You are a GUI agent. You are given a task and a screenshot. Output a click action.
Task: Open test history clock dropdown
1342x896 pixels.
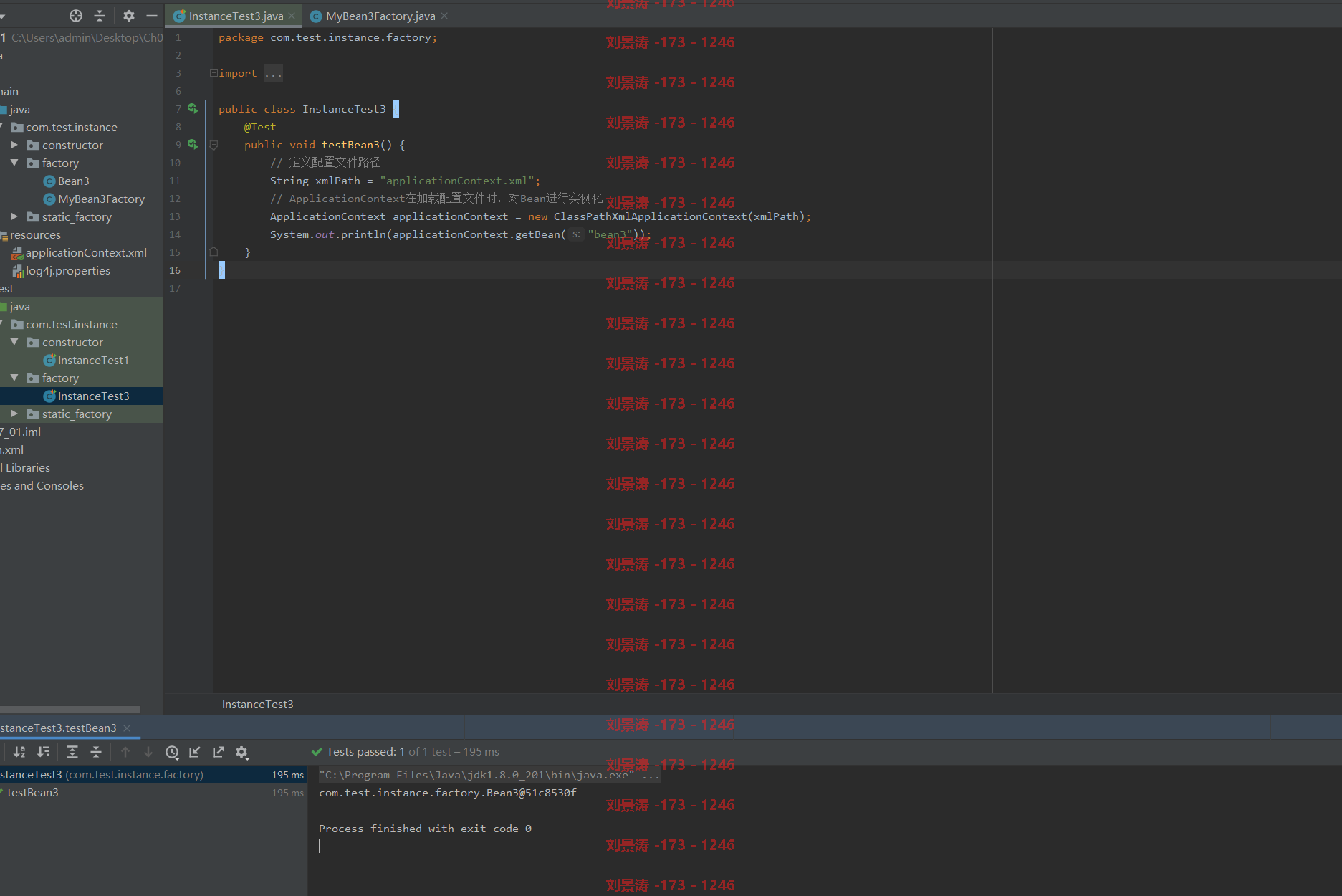[x=172, y=752]
